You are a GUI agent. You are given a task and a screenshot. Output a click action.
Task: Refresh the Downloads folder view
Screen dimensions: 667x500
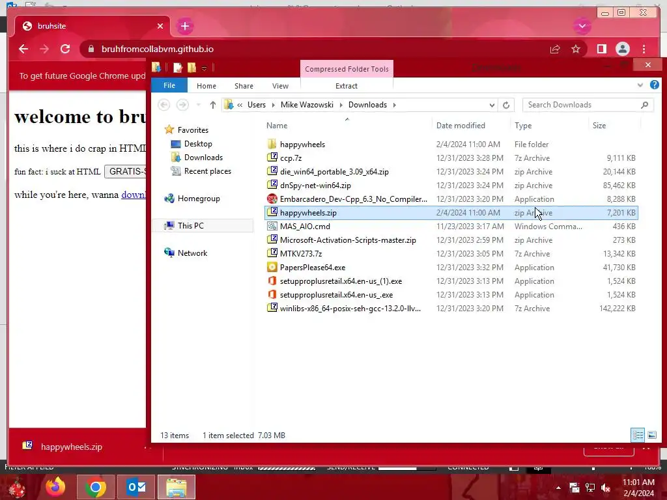coord(505,105)
